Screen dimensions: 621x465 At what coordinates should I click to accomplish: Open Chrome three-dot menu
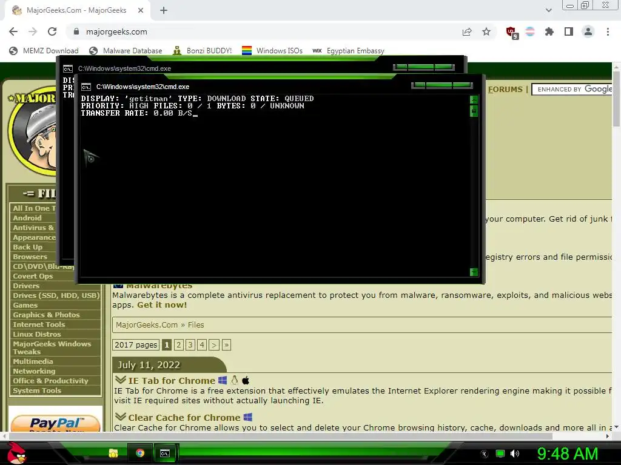[608, 31]
